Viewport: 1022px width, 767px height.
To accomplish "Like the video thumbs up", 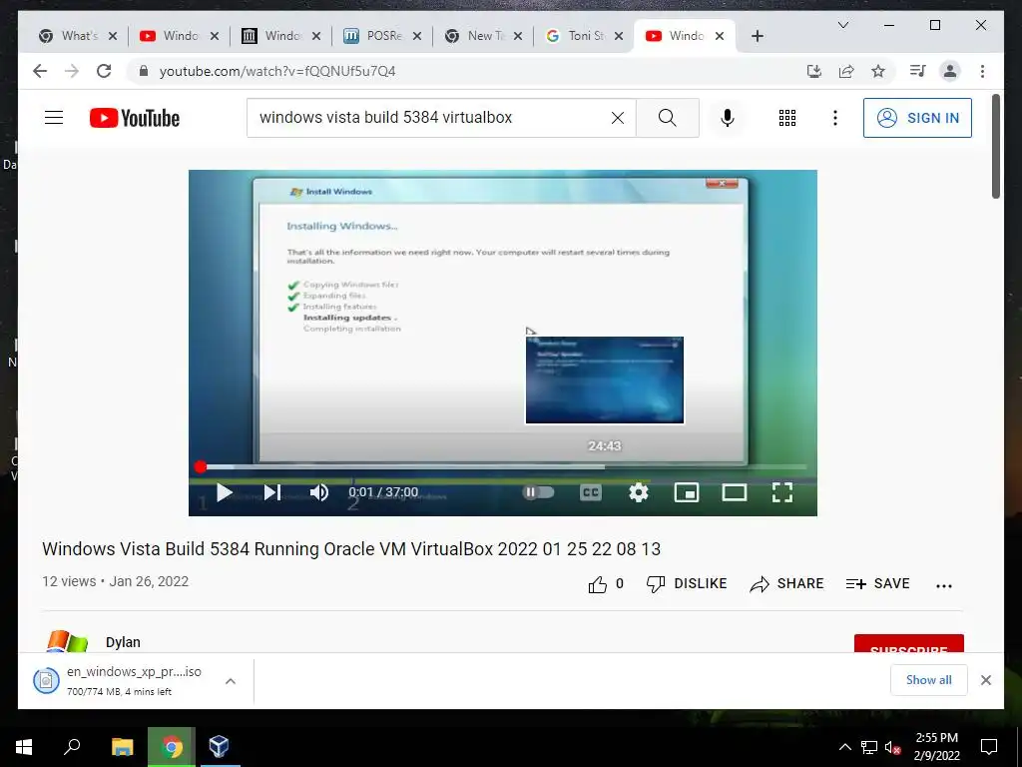I will pos(606,584).
